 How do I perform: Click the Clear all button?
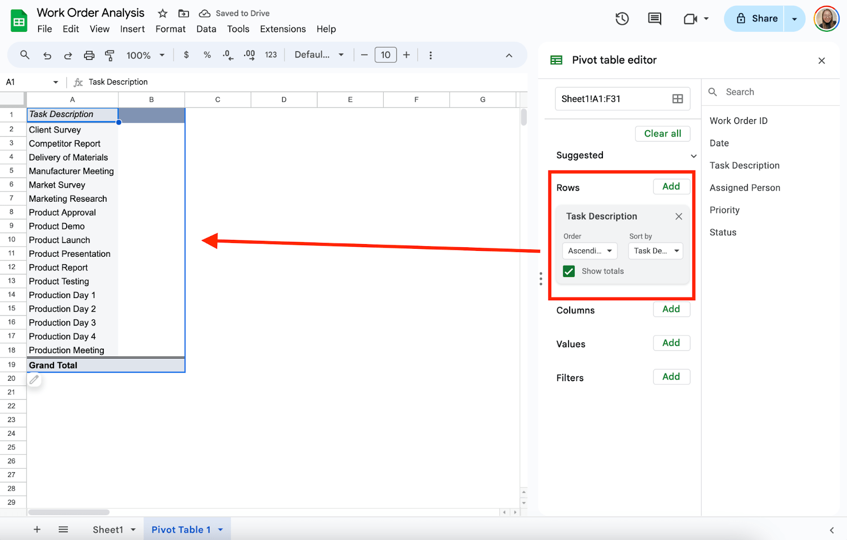point(662,134)
